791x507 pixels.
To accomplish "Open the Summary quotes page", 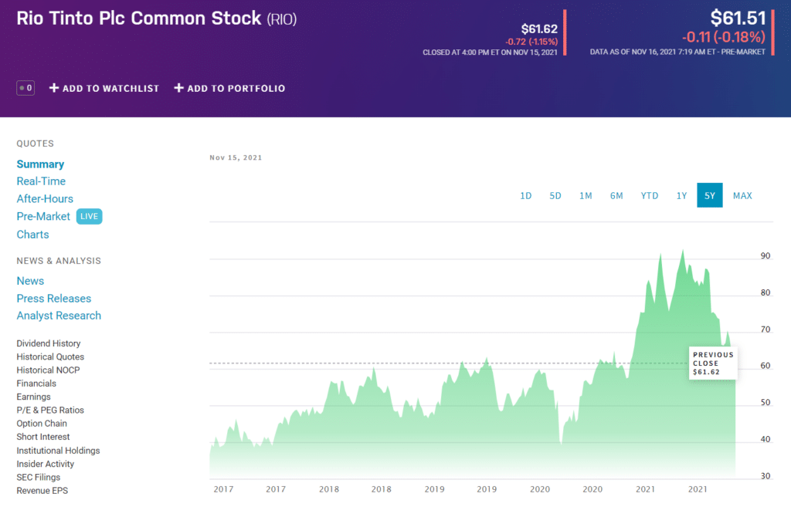I will (x=40, y=164).
